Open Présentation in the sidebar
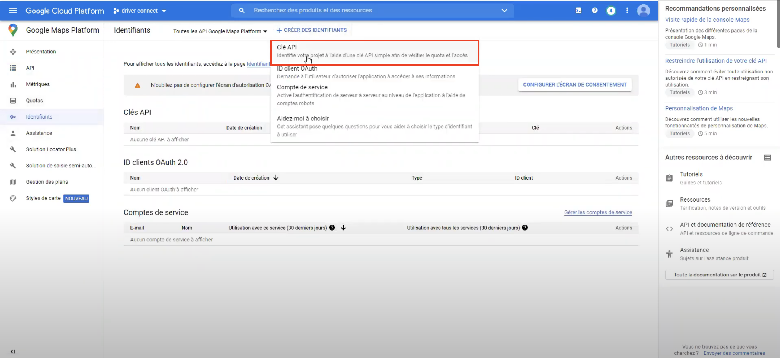The image size is (780, 358). click(41, 52)
